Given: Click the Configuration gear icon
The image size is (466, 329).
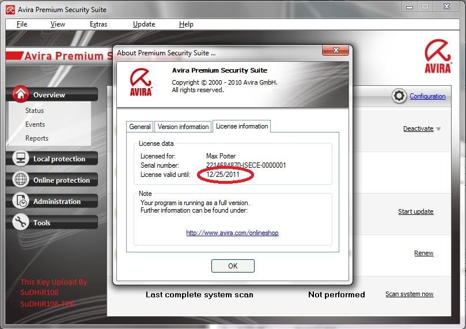Looking at the screenshot, I should pos(399,96).
